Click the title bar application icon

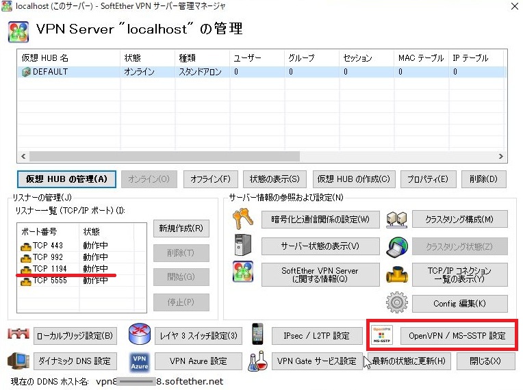click(7, 6)
